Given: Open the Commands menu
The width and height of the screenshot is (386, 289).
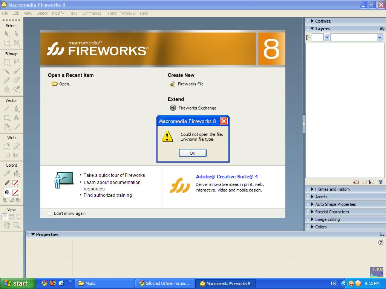Looking at the screenshot, I should pos(91,13).
